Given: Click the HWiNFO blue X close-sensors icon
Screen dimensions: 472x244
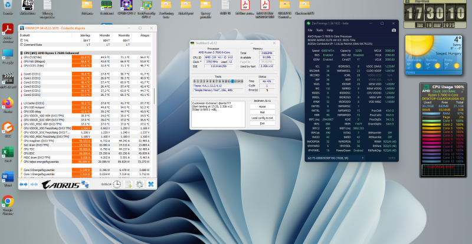Looking at the screenshot, I should pos(151,185).
